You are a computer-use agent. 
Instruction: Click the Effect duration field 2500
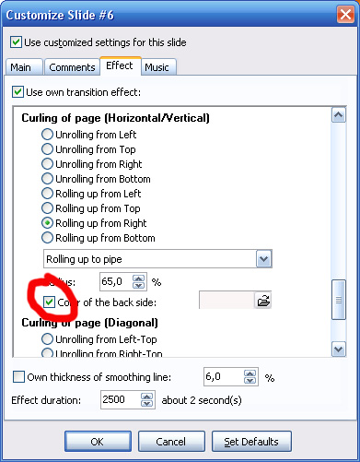[121, 399]
